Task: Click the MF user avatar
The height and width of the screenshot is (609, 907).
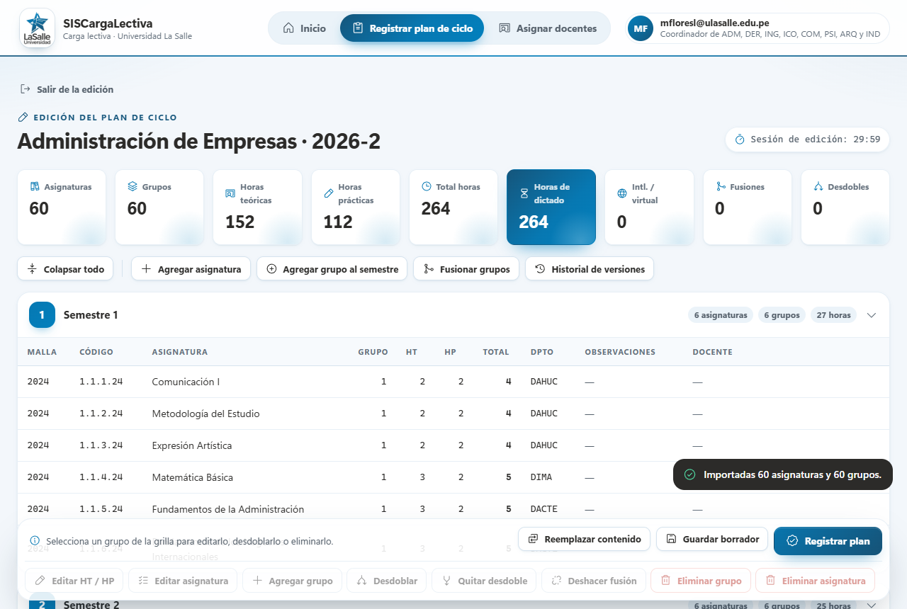Action: 641,28
